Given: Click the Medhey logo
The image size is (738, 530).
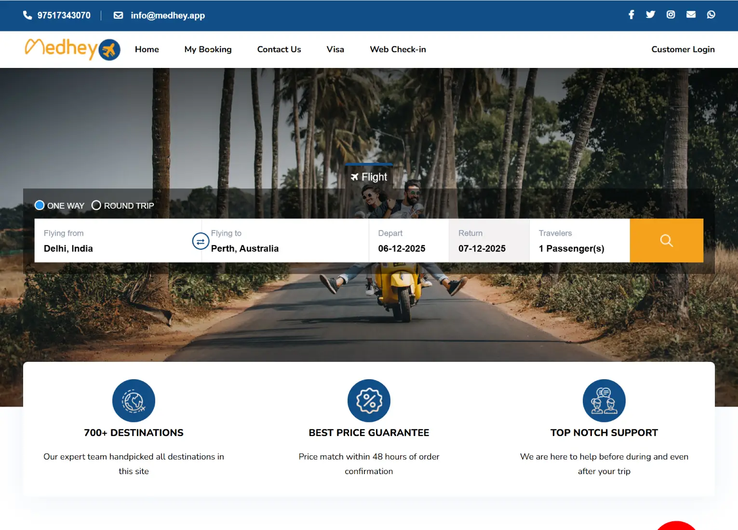Looking at the screenshot, I should 72,49.
